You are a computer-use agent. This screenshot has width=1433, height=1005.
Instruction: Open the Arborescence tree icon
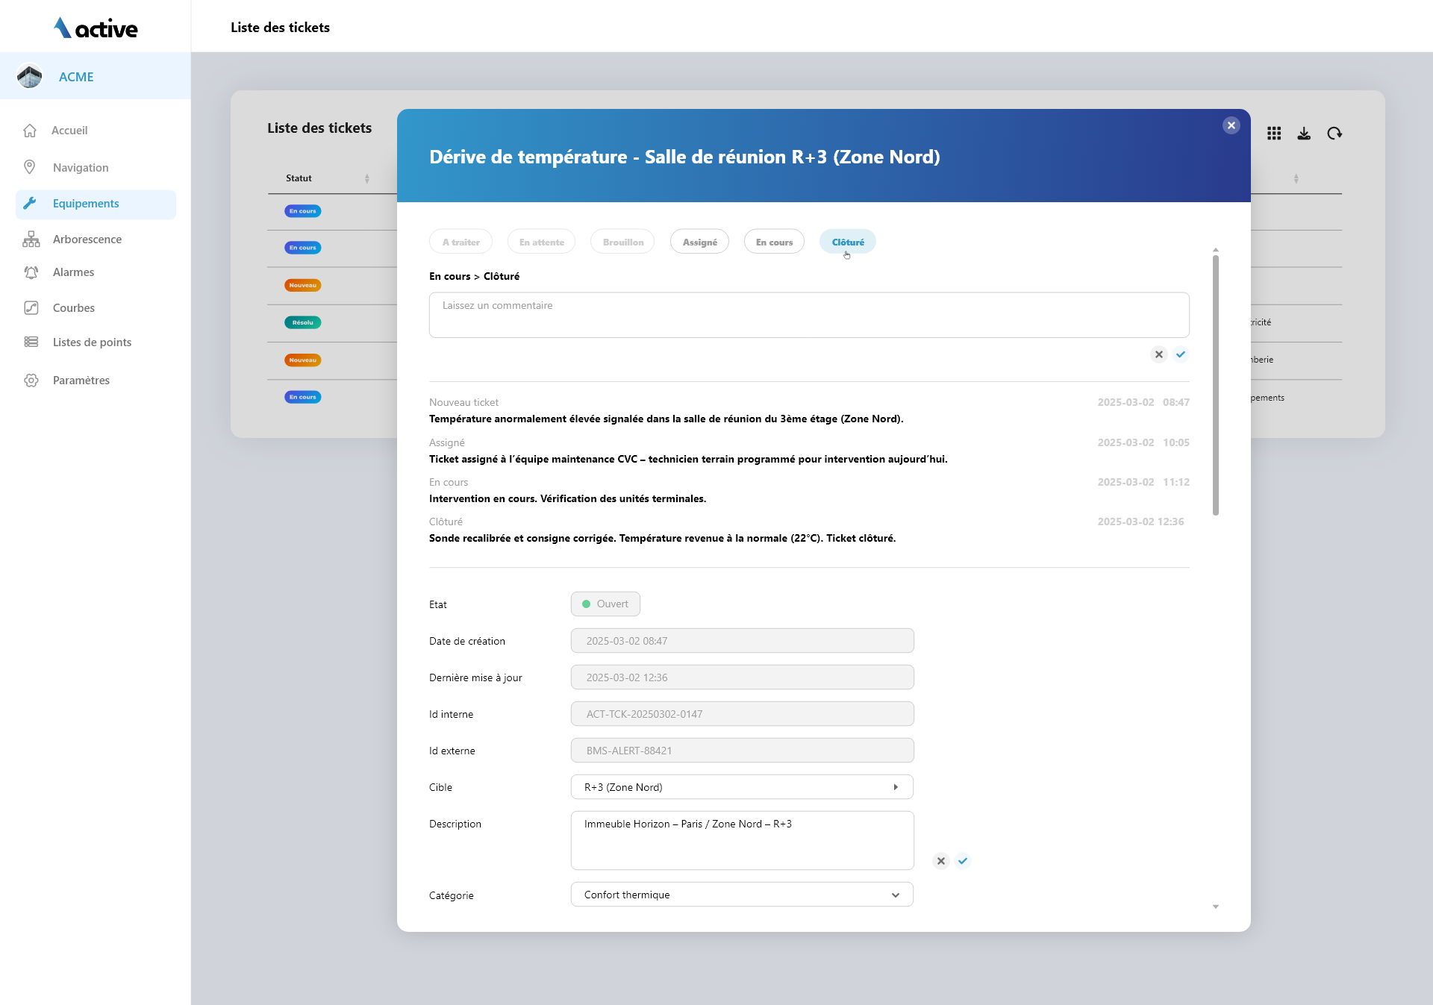point(31,239)
